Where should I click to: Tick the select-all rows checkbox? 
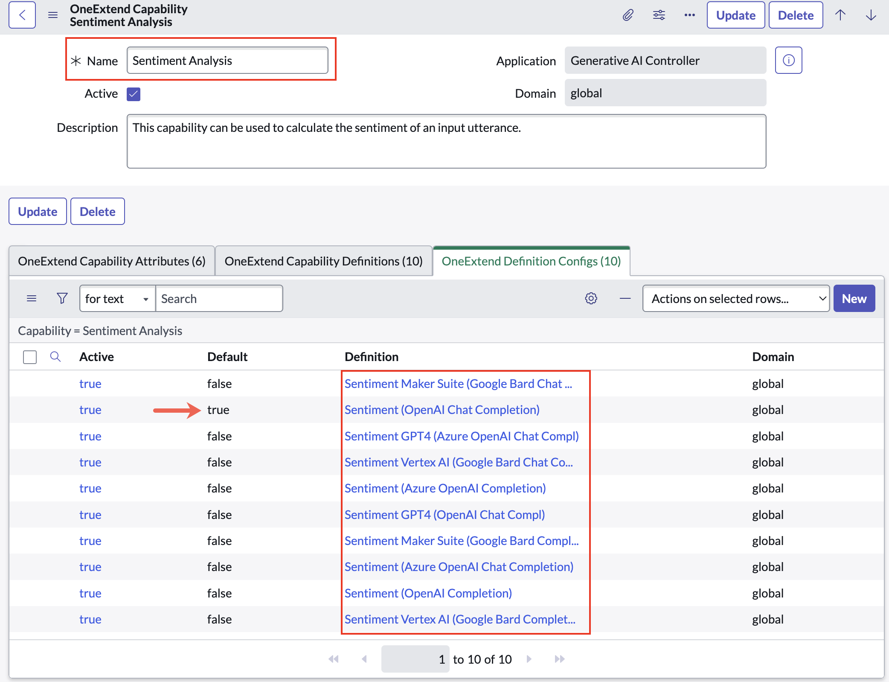(x=30, y=357)
